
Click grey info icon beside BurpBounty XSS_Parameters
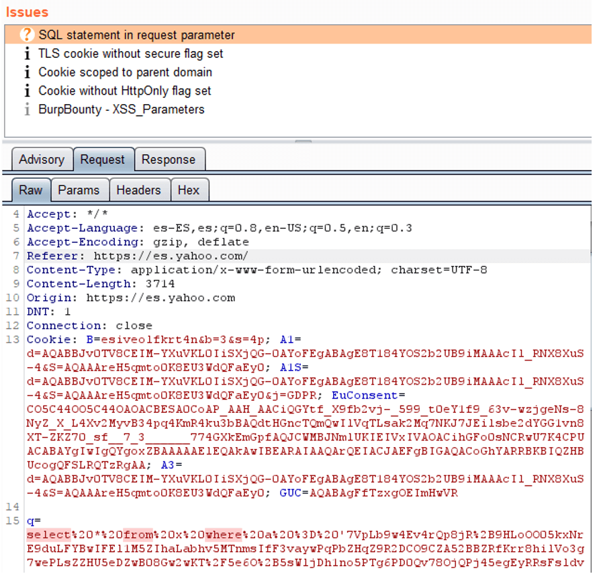coord(27,109)
